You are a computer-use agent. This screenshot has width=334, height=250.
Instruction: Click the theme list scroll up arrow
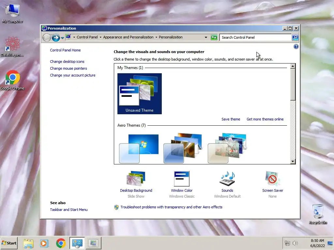click(293, 66)
